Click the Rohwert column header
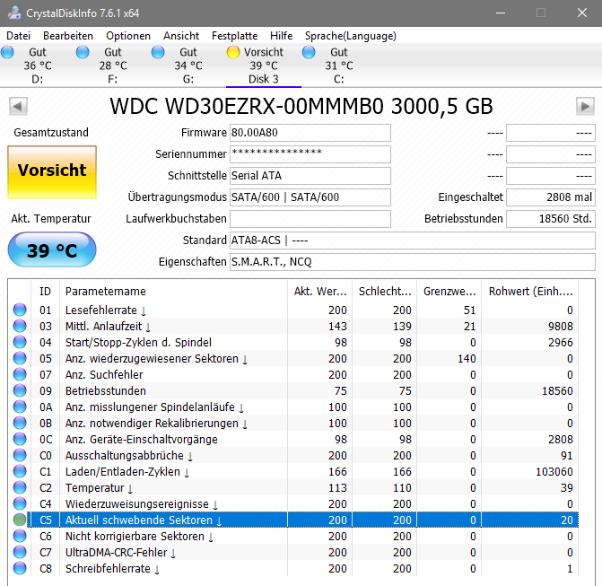 (530, 292)
